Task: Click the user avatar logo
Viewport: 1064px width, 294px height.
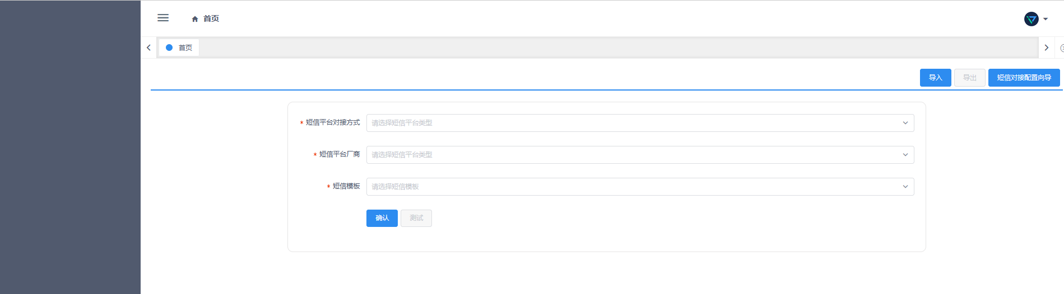Action: pos(1031,19)
